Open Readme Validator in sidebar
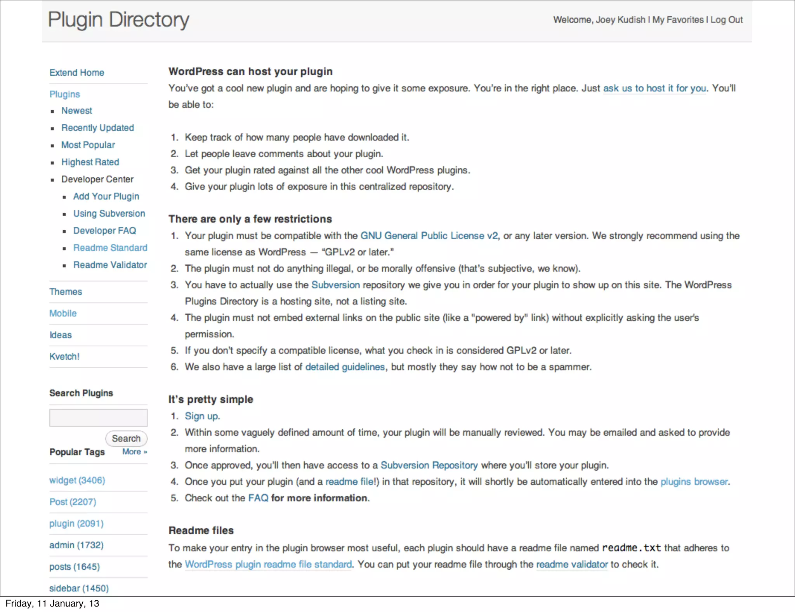Viewport: 795px width, 612px height. pos(110,265)
